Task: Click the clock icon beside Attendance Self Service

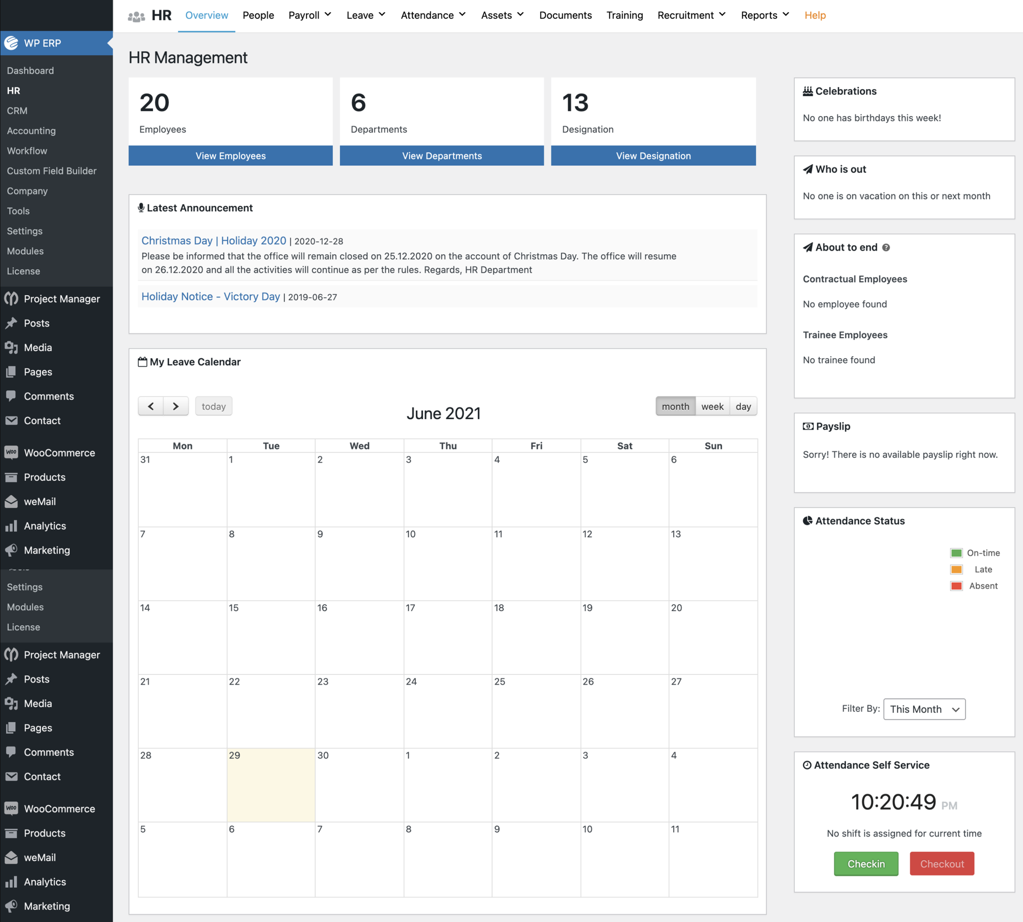Action: click(x=807, y=765)
